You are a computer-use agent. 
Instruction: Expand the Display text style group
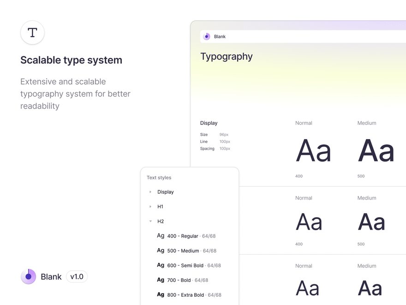coord(150,192)
